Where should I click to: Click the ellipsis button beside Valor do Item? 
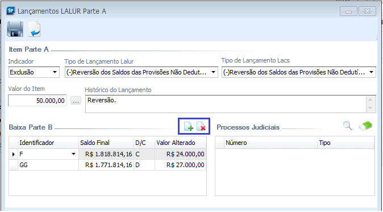point(76,101)
